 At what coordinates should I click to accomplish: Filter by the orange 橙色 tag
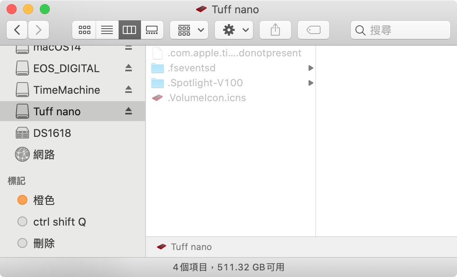(x=44, y=200)
